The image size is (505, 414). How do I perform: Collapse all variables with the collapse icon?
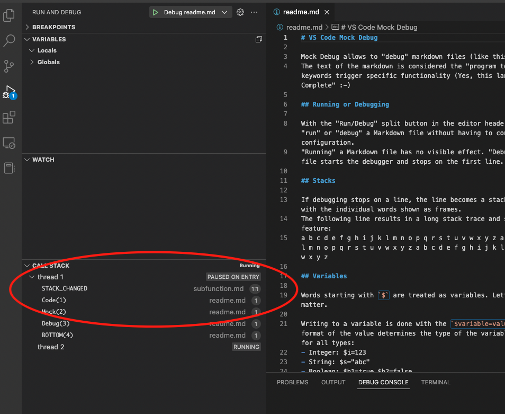pos(259,39)
